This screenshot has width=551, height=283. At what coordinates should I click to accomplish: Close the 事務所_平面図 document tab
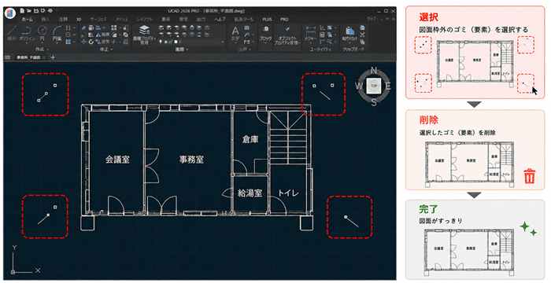[x=44, y=57]
